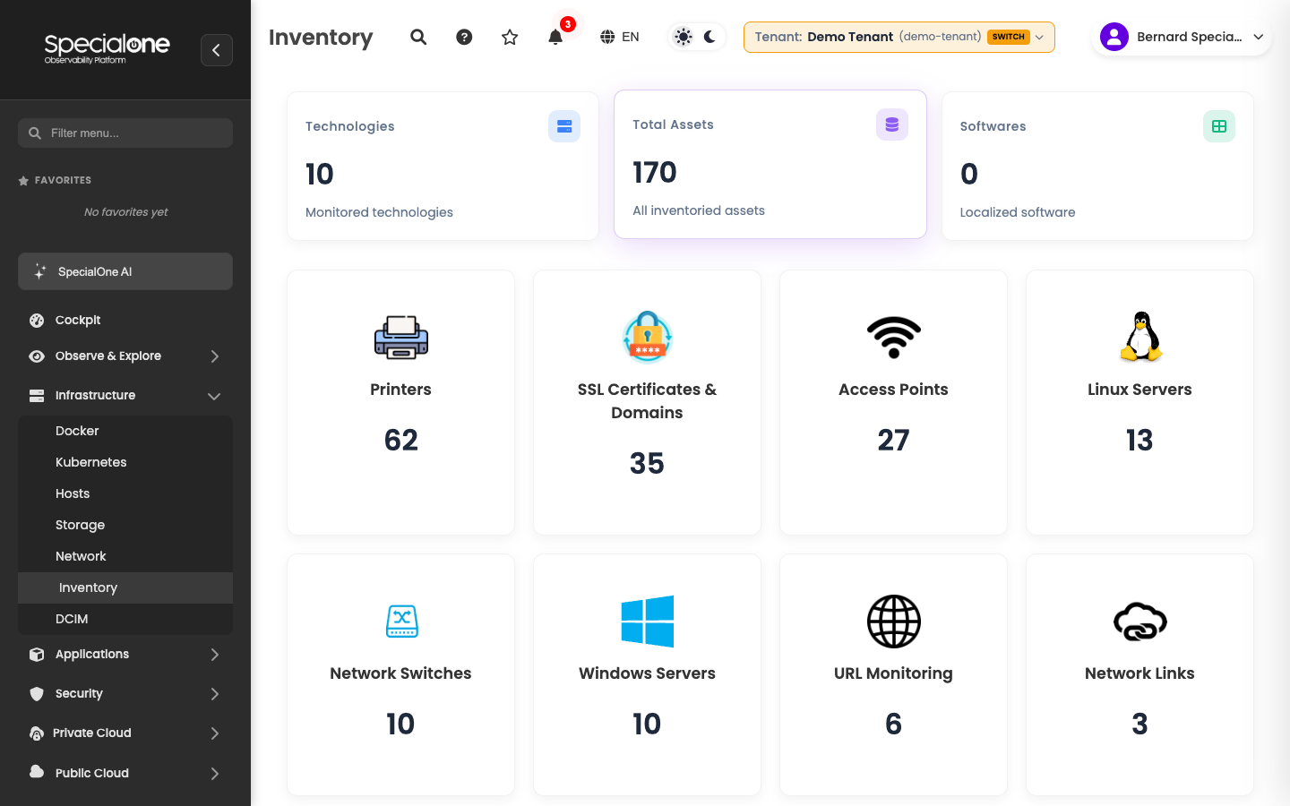
Task: Open the Printers label link
Action: [400, 390]
